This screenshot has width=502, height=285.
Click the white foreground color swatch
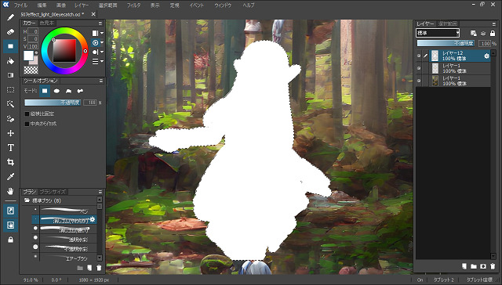click(28, 56)
